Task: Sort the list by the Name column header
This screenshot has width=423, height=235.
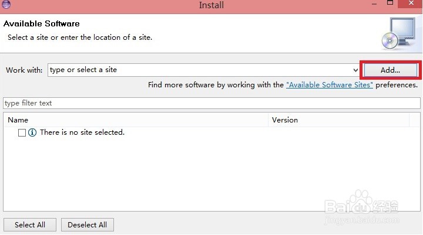Action: pos(136,120)
